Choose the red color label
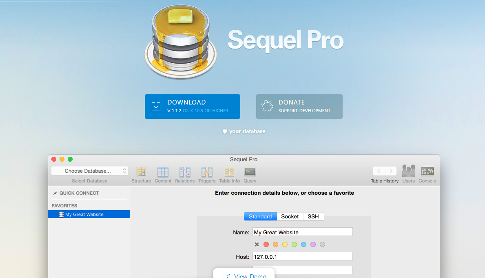485x278 pixels. pos(266,244)
